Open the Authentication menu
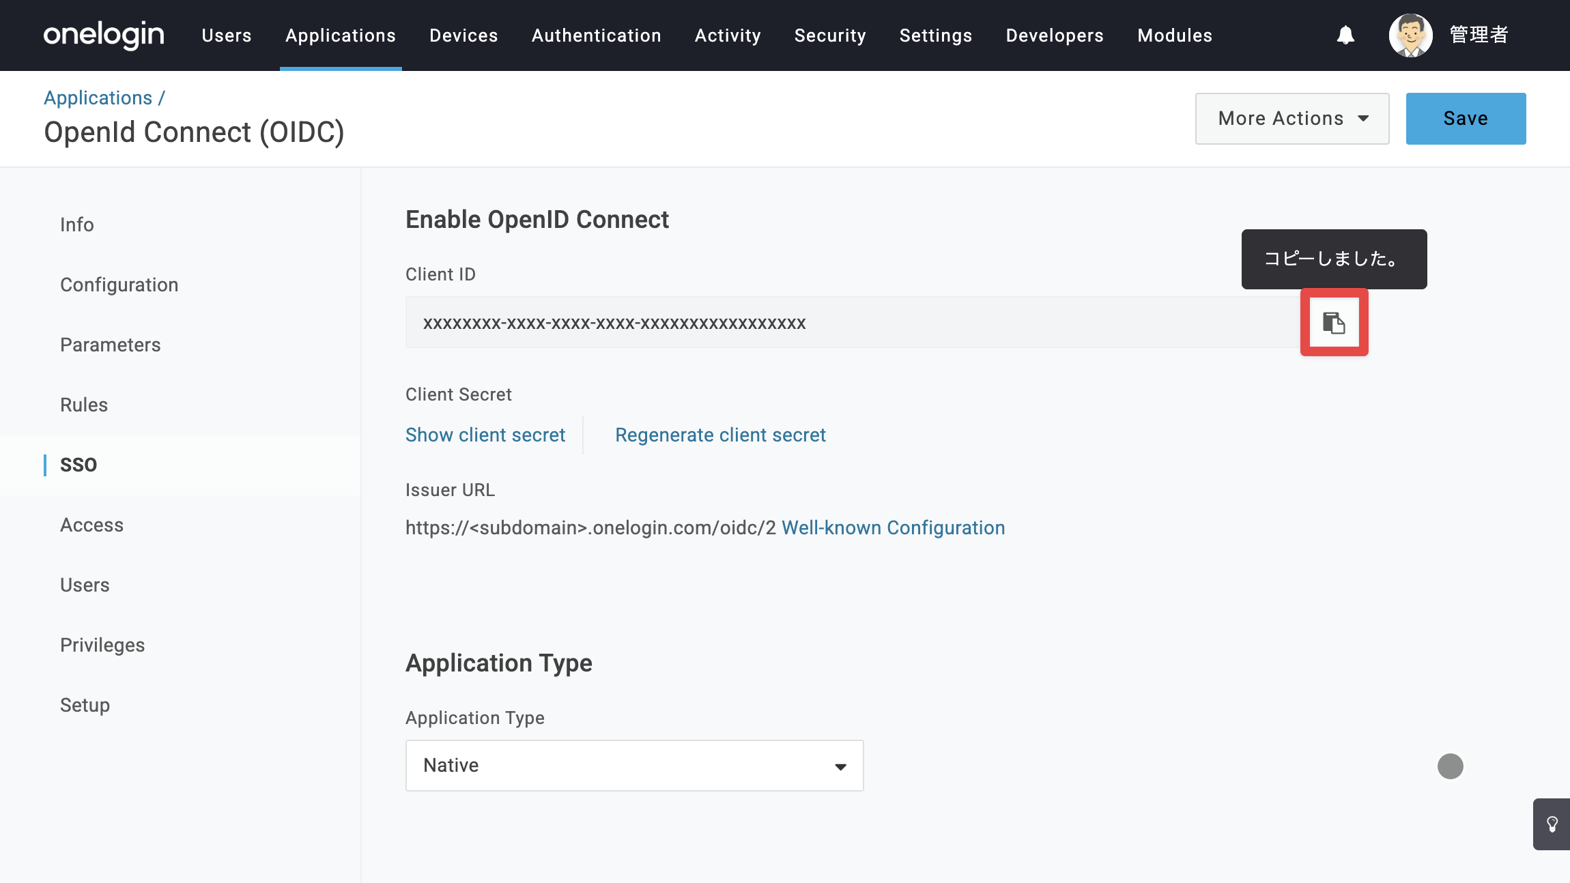 (597, 35)
